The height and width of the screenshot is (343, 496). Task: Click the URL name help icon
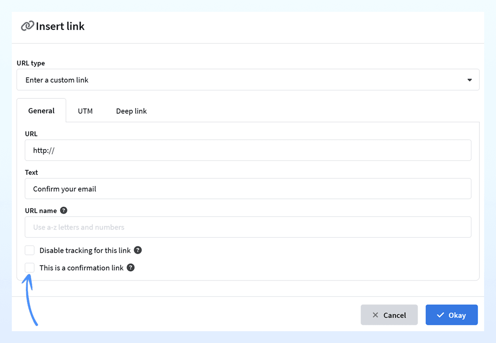tap(63, 210)
